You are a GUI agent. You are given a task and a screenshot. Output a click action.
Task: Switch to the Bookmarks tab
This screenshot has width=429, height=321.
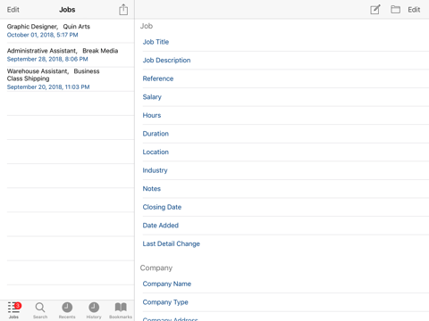(121, 310)
